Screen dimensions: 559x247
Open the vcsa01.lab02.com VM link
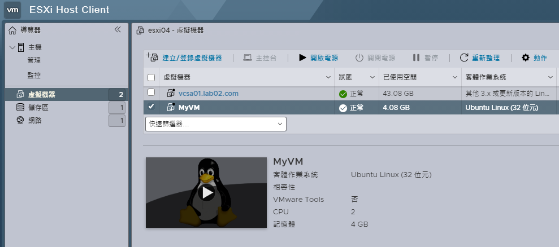point(208,94)
